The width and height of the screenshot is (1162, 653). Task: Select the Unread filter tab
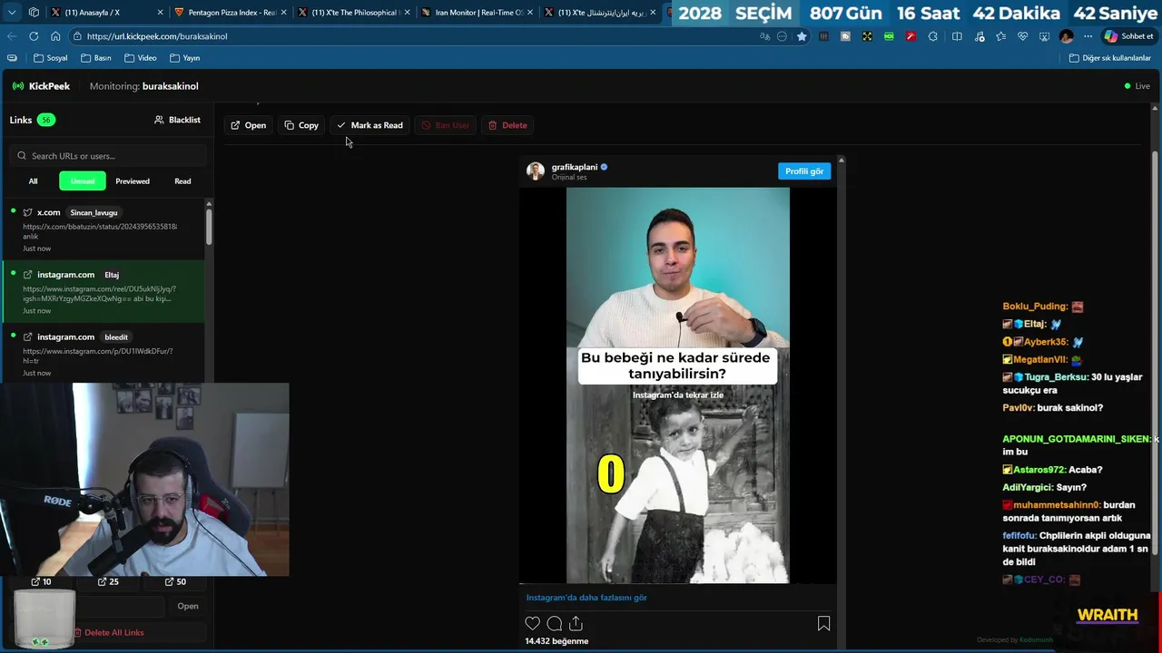(83, 181)
